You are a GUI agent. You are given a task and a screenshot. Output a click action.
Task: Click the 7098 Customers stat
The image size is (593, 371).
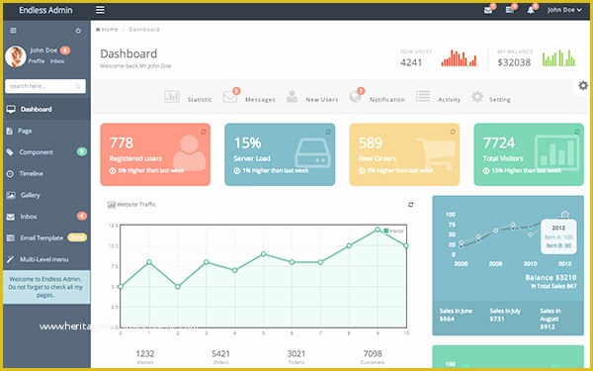pos(373,357)
